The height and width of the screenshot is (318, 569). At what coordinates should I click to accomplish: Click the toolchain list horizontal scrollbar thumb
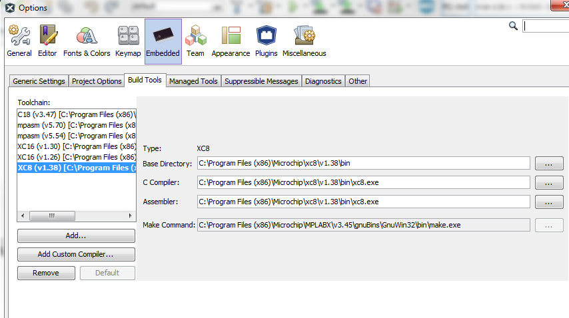click(52, 216)
